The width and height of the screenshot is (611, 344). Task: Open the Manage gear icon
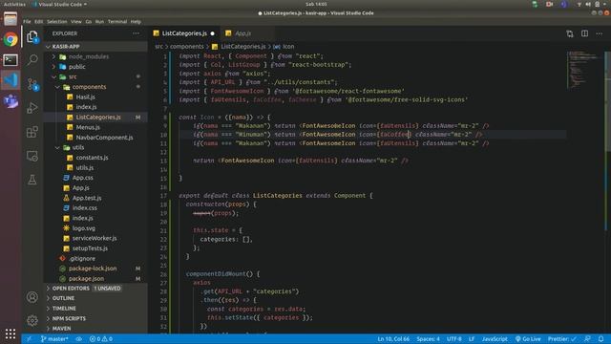click(x=32, y=320)
